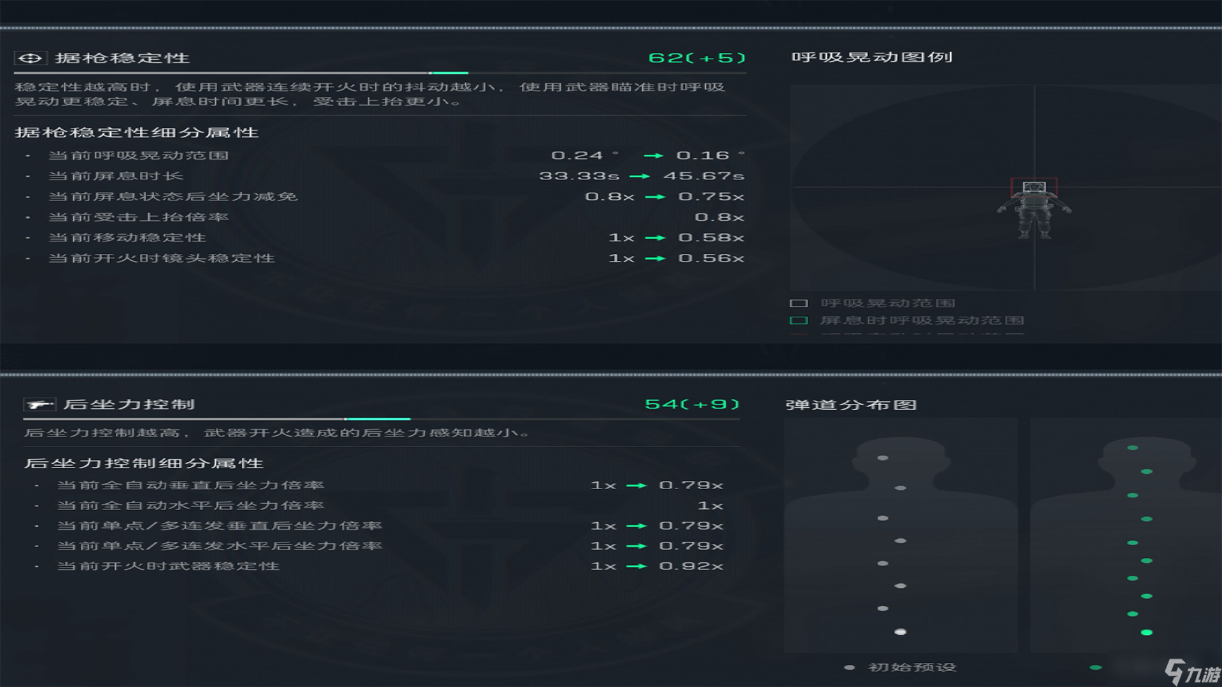Click the 54(+9) recoil control score

click(692, 405)
